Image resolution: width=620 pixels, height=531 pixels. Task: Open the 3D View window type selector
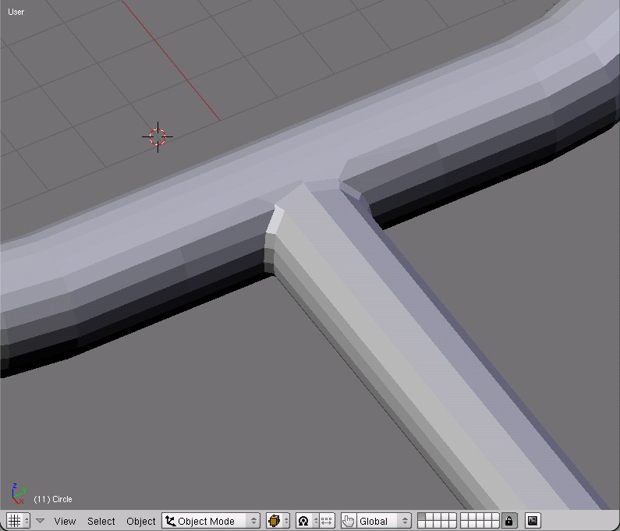click(x=18, y=521)
